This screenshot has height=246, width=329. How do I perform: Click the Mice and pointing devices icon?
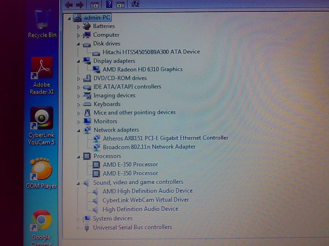(87, 113)
